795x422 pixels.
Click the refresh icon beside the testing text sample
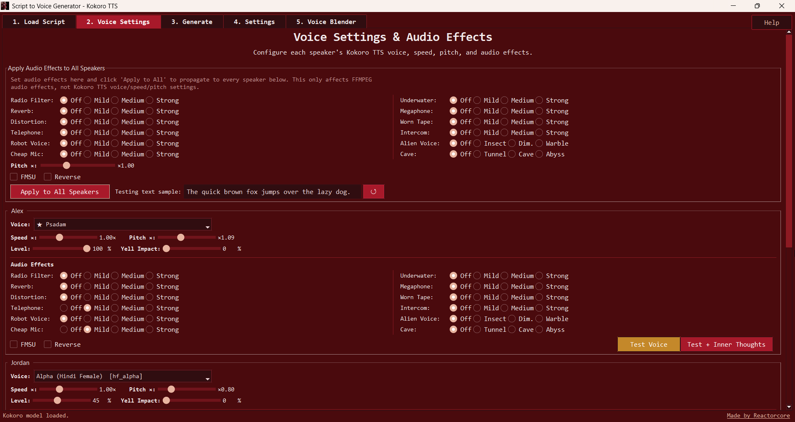tap(373, 192)
